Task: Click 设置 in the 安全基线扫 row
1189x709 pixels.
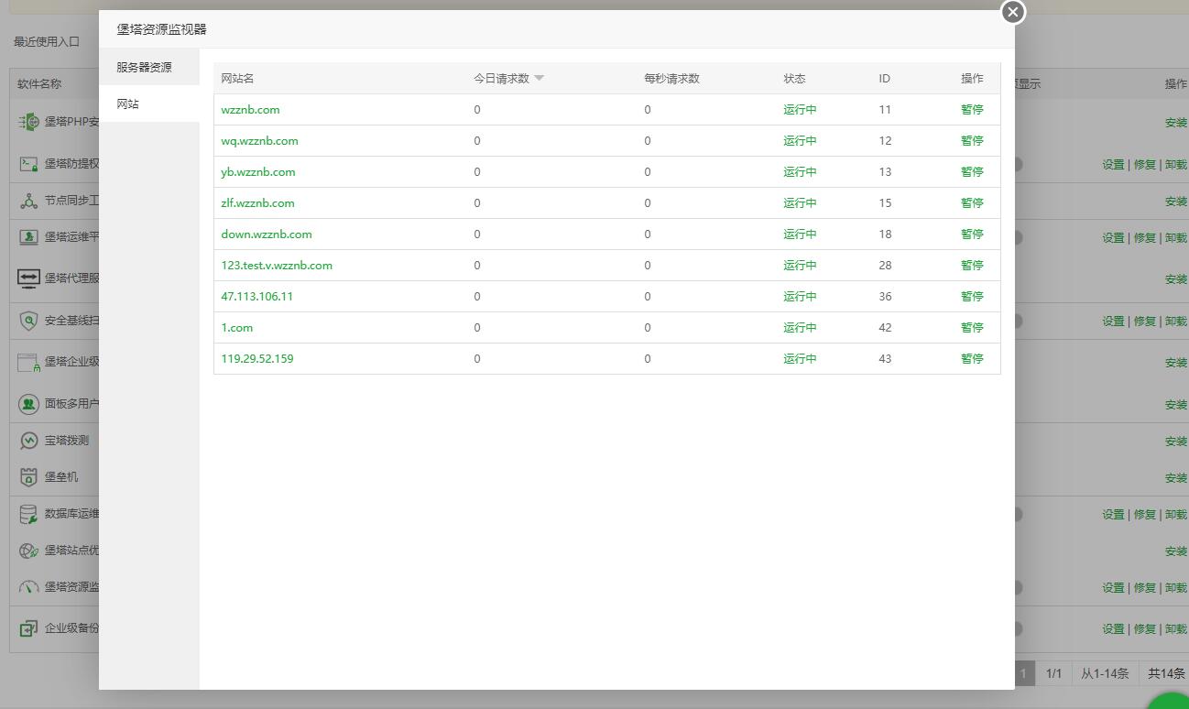Action: [1113, 321]
